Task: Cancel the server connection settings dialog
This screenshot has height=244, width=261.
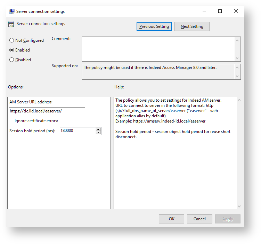Action: pyautogui.click(x=199, y=219)
